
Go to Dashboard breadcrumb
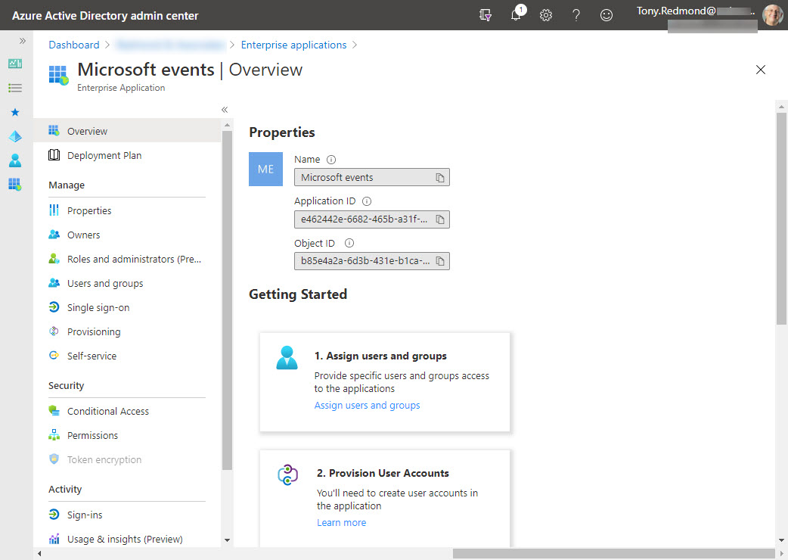pos(74,45)
